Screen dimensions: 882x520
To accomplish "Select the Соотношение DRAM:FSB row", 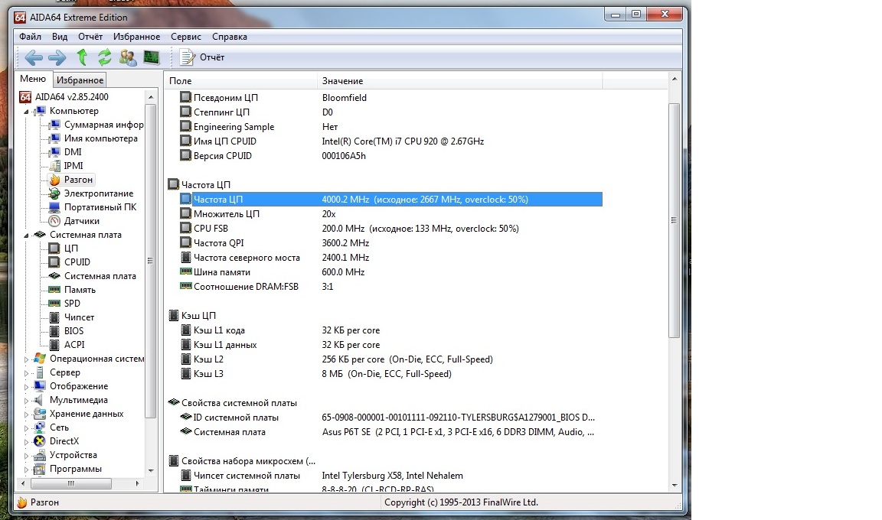I will [x=390, y=287].
